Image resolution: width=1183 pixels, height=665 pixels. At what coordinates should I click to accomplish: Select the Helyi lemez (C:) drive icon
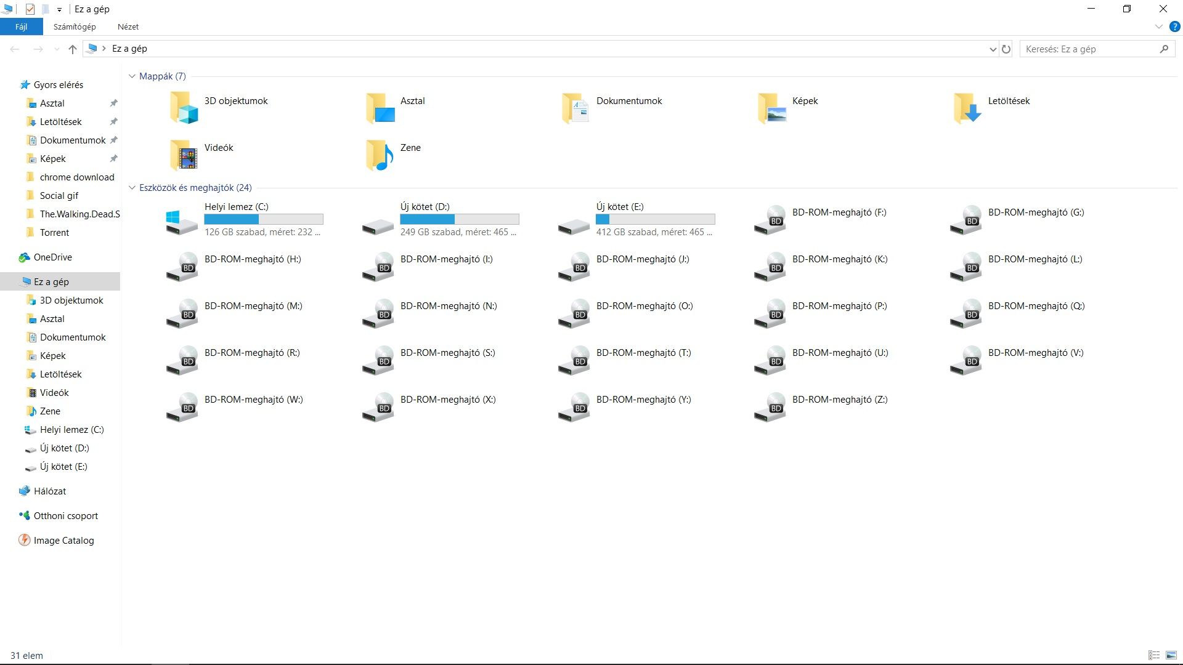point(182,222)
